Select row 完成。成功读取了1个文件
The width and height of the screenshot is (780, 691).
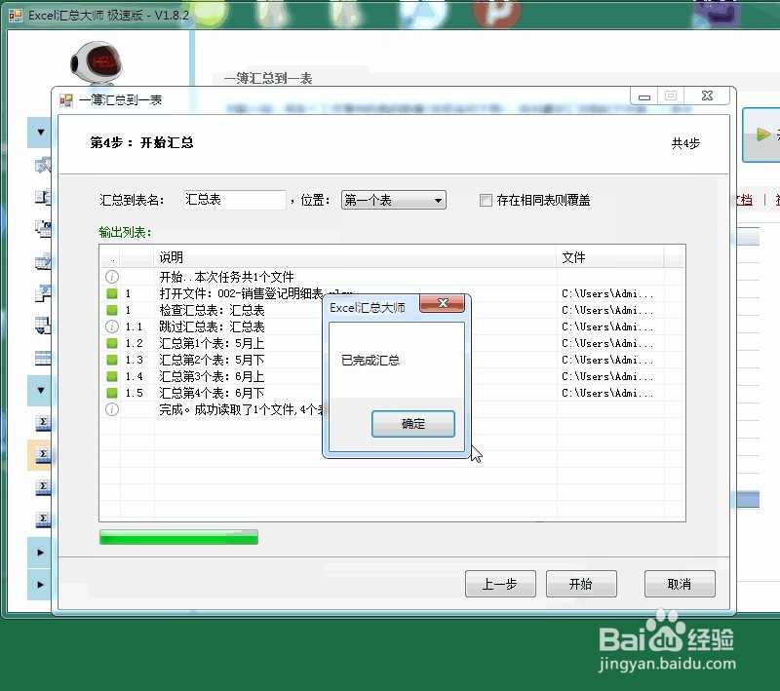click(x=392, y=409)
